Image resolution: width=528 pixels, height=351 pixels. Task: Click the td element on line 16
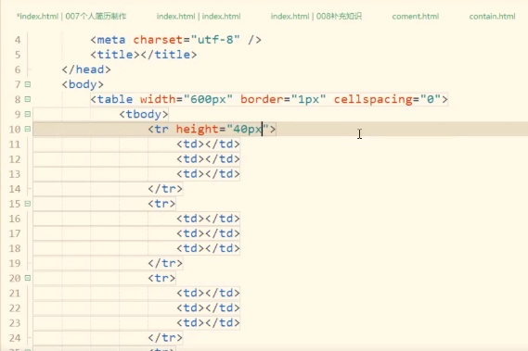coord(208,219)
